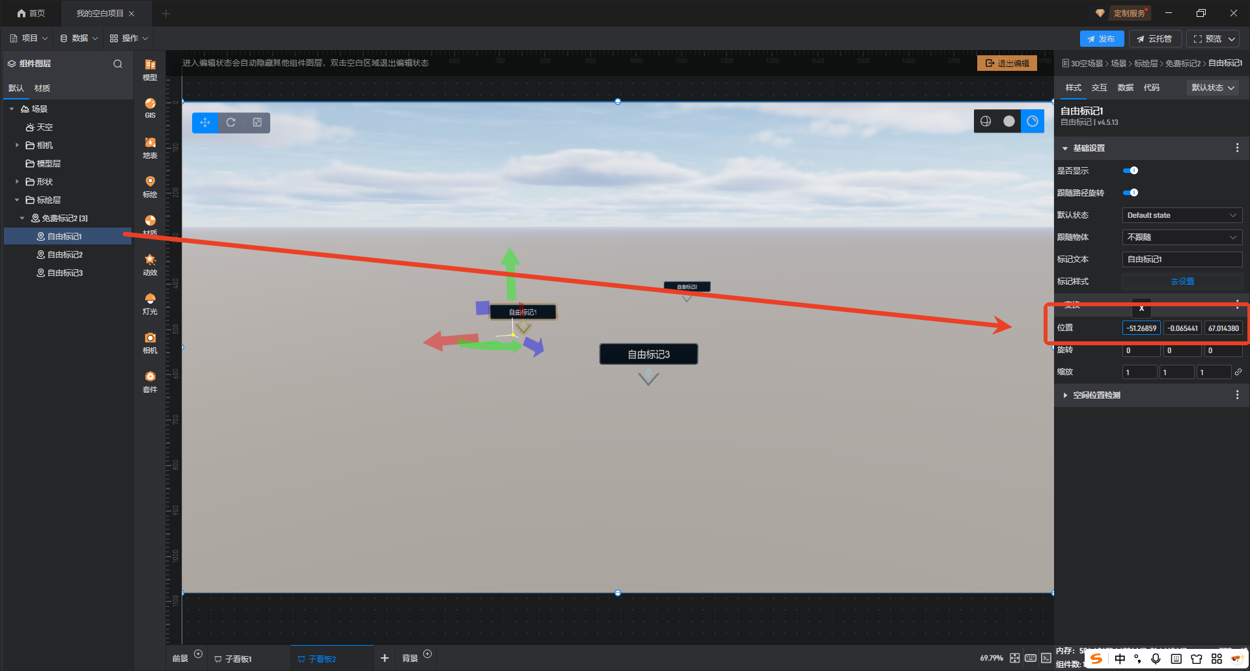Collapse the 基础设置 section
The image size is (1250, 671).
coord(1065,148)
